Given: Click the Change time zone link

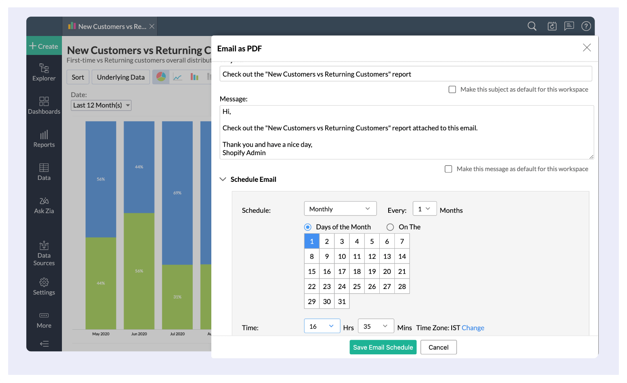Looking at the screenshot, I should 473,328.
